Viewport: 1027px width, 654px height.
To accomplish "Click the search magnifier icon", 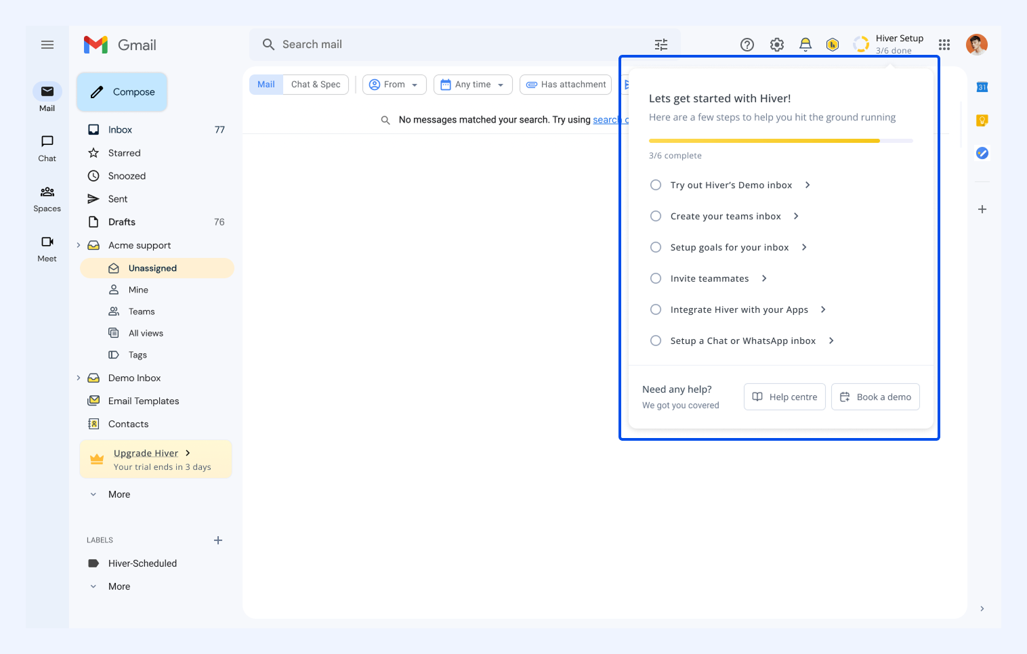I will [x=268, y=45].
